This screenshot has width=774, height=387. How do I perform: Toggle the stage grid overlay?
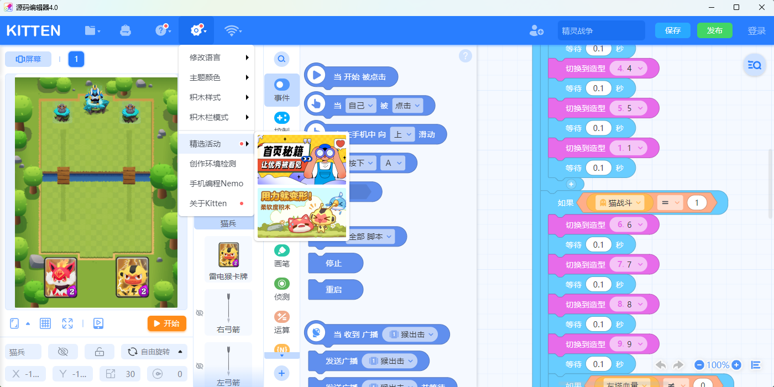45,323
